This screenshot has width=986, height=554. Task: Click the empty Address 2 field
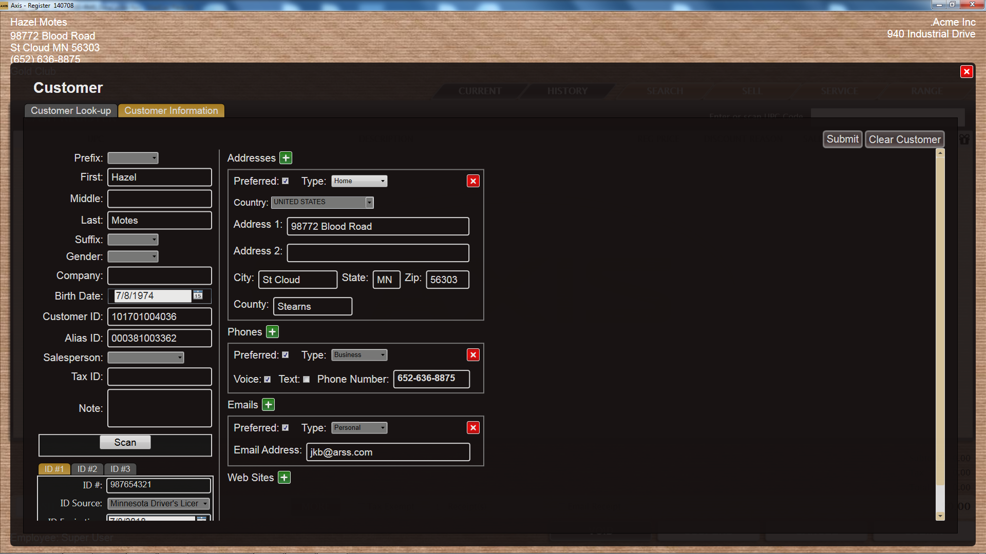378,253
